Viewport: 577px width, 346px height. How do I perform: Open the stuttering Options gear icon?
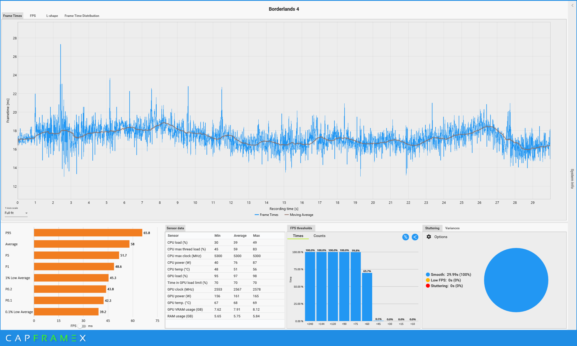429,237
